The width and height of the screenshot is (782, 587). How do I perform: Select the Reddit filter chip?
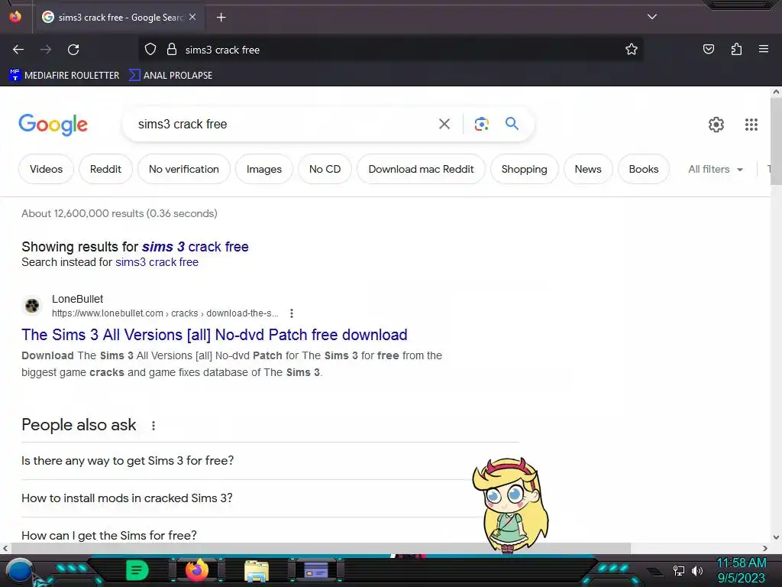tap(105, 169)
